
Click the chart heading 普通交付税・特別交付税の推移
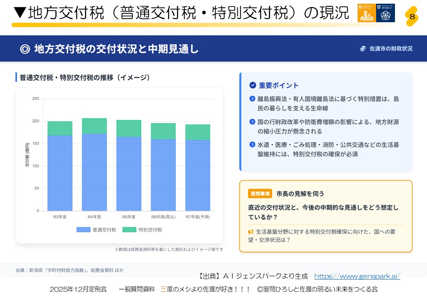pyautogui.click(x=85, y=78)
